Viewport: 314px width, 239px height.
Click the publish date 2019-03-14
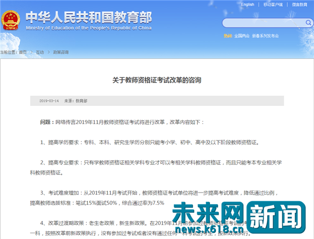(x=49, y=101)
